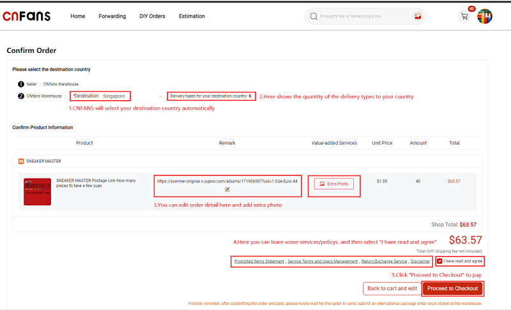Image resolution: width=511 pixels, height=310 pixels.
Task: Toggle the I have read and agree checkbox
Action: pos(439,262)
